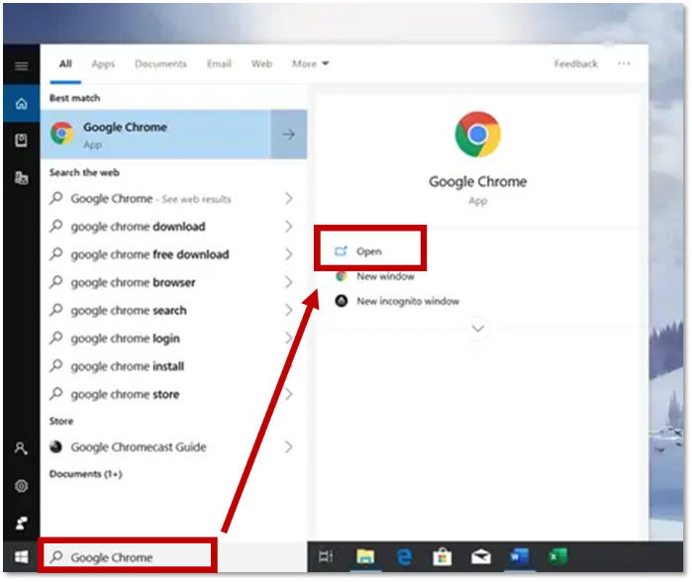692x582 pixels.
Task: Open the Timeline icon below Home
Action: click(21, 141)
